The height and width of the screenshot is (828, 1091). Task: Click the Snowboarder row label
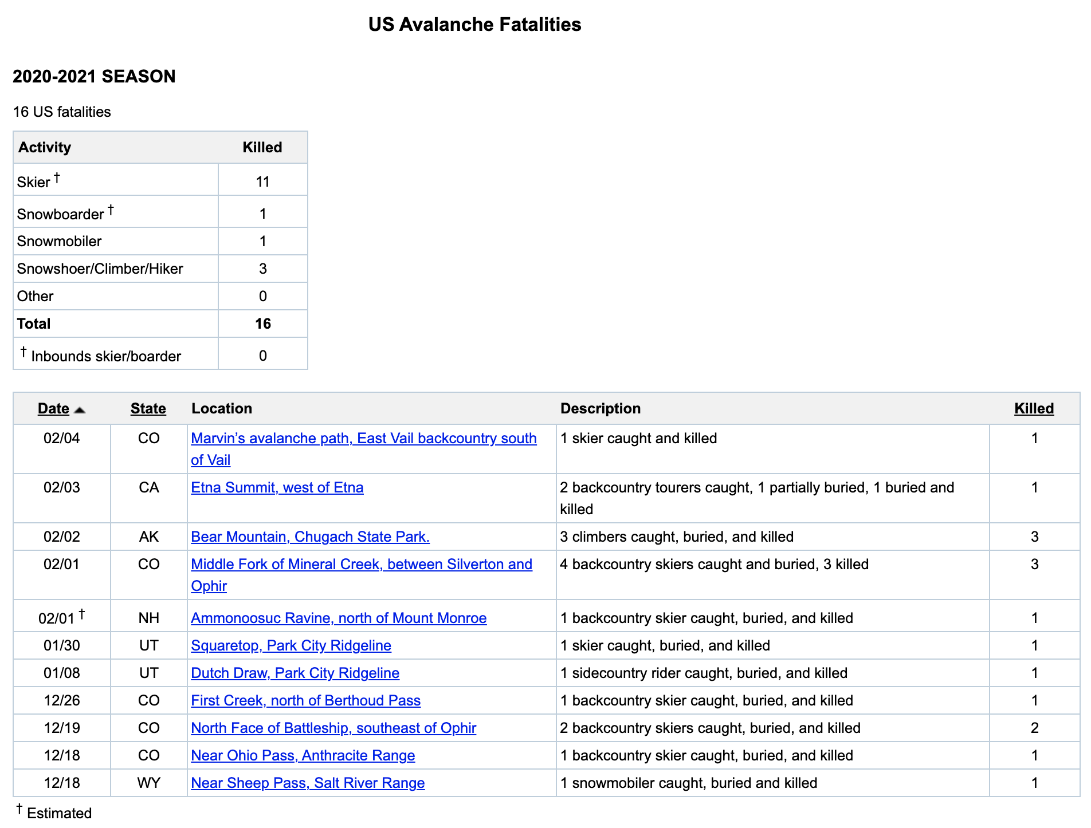pos(65,213)
